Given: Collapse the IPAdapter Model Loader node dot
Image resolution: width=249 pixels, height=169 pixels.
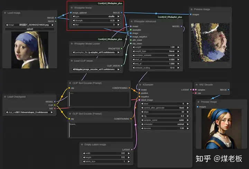Looking at the screenshot, I should coord(72,44).
